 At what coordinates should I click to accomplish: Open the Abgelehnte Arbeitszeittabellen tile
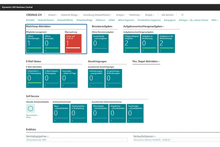(118, 113)
